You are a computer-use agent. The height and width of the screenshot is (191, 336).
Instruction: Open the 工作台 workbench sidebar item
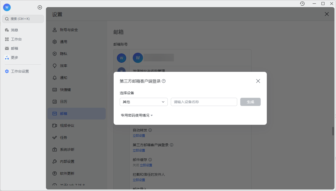pyautogui.click(x=16, y=39)
